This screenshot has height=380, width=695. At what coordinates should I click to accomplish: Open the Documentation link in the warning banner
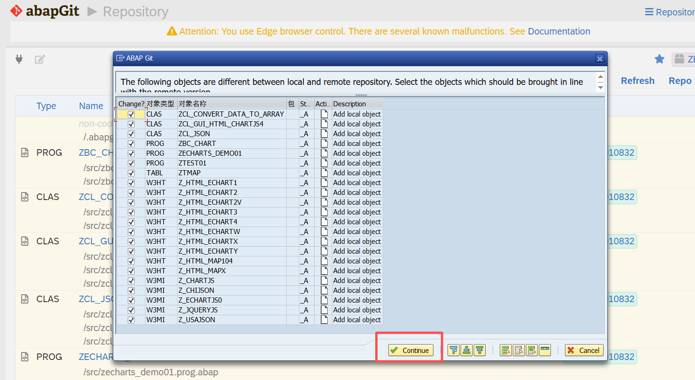point(559,31)
